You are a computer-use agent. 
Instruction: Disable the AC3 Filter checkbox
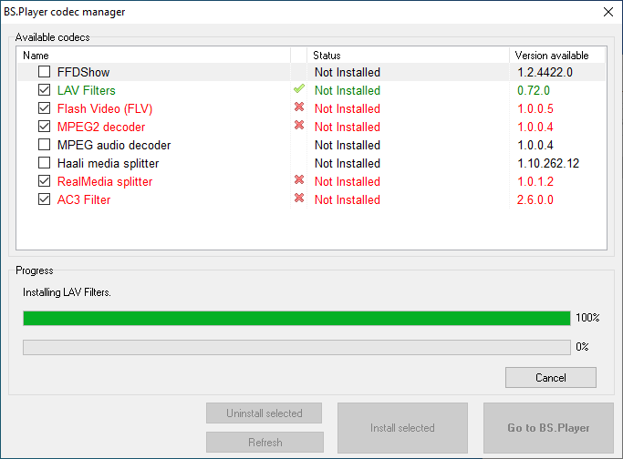[44, 199]
